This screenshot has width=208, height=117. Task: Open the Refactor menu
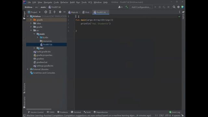tap(64, 2)
